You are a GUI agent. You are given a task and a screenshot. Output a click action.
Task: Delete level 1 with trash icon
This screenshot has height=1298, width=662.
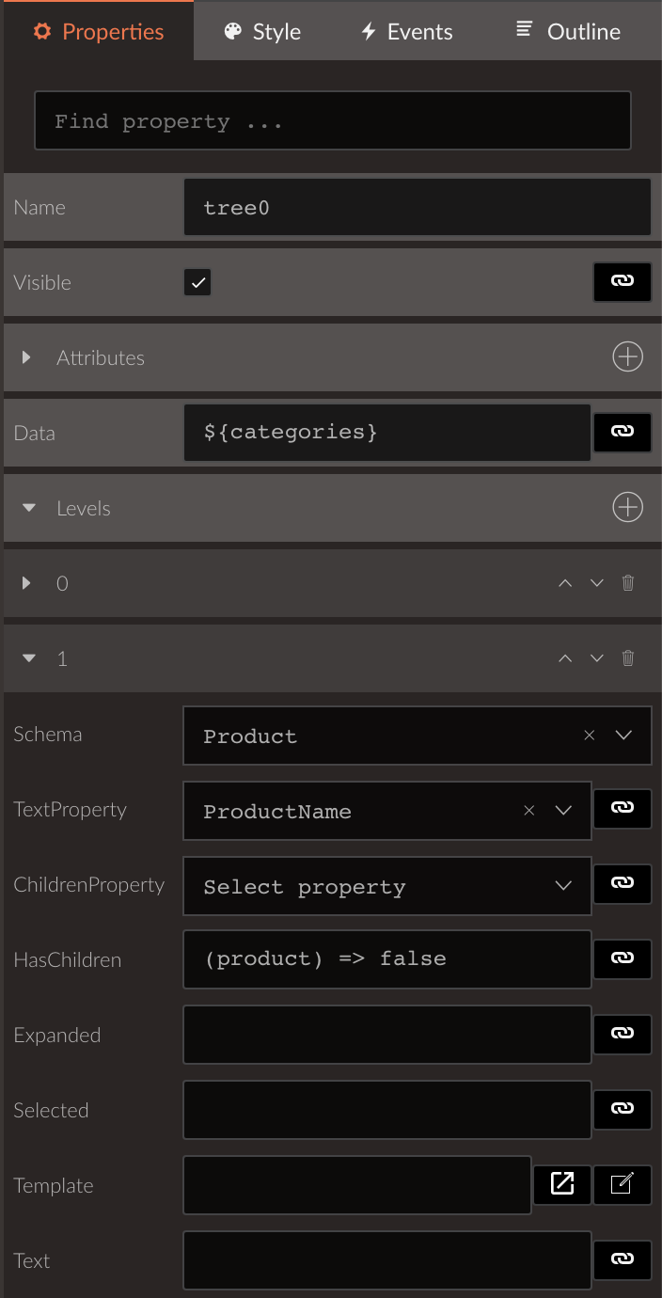pos(628,658)
